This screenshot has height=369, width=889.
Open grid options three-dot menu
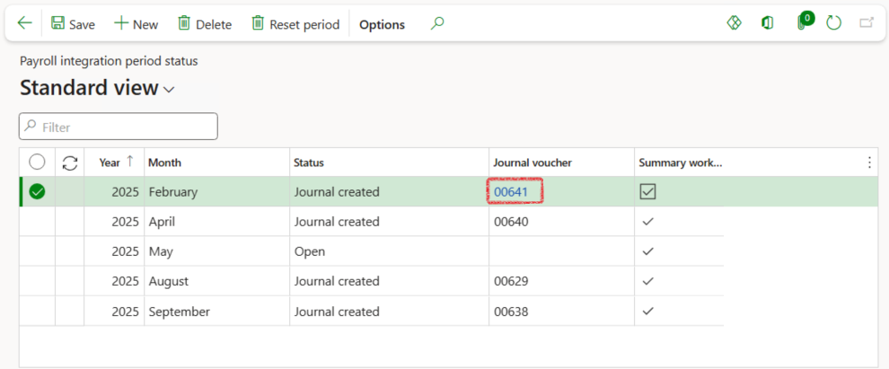868,163
